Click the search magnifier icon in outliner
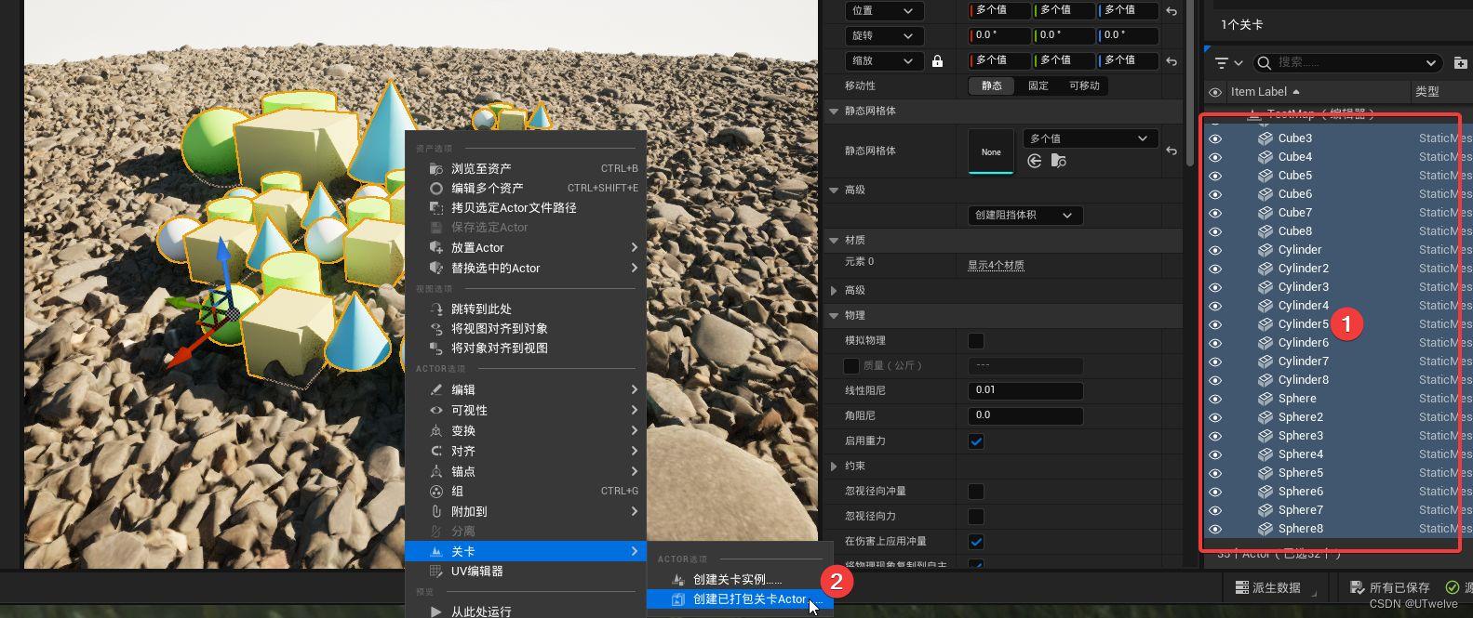The height and width of the screenshot is (618, 1473). tap(1264, 62)
